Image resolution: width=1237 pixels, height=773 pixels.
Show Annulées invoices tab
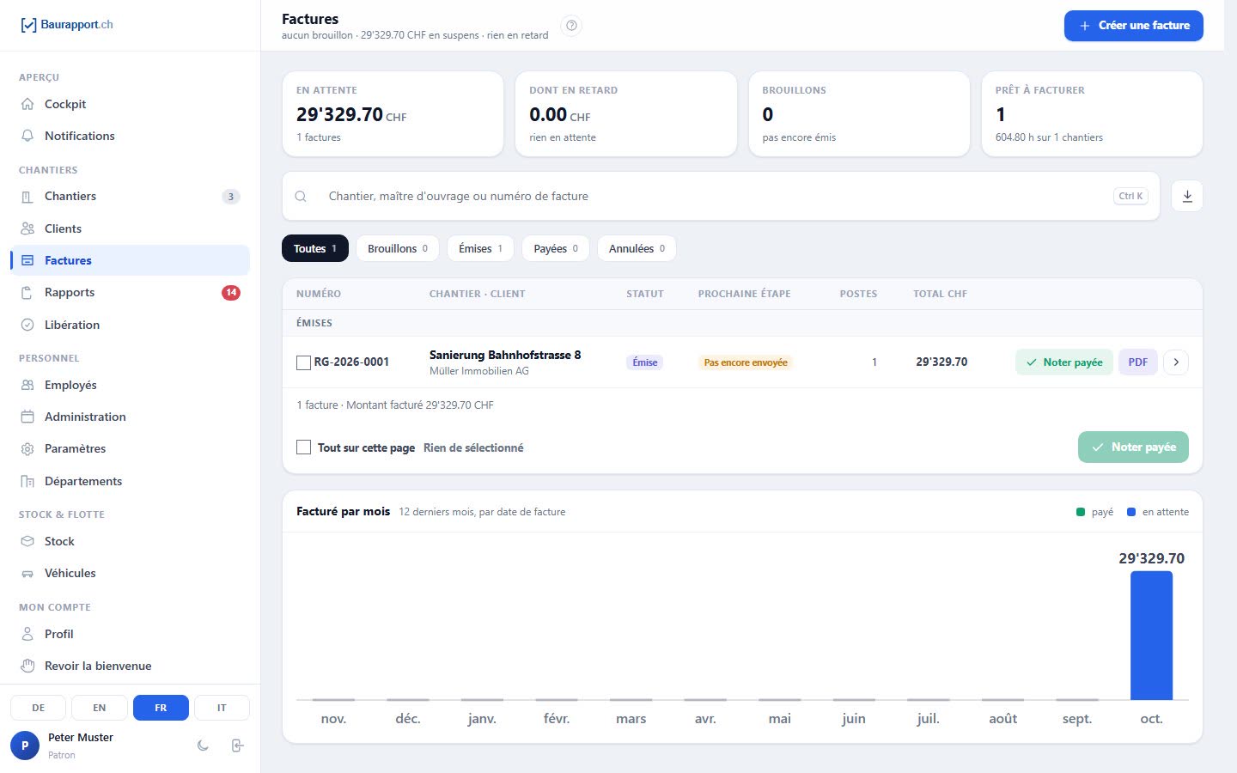coord(637,248)
